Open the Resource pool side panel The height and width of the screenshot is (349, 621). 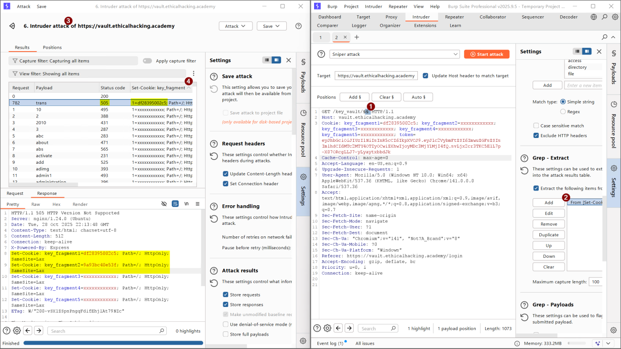coord(614,124)
